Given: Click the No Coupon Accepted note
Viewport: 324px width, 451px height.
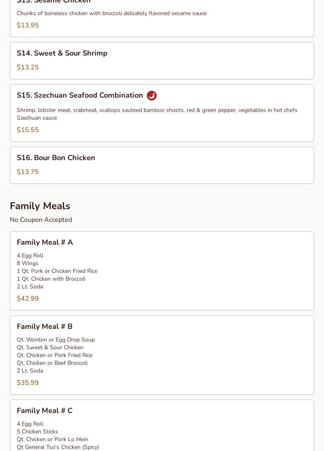Looking at the screenshot, I should tap(41, 220).
